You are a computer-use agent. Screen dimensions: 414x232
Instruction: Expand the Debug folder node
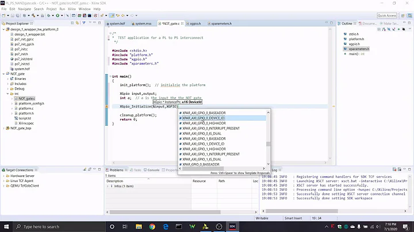pos(7,89)
